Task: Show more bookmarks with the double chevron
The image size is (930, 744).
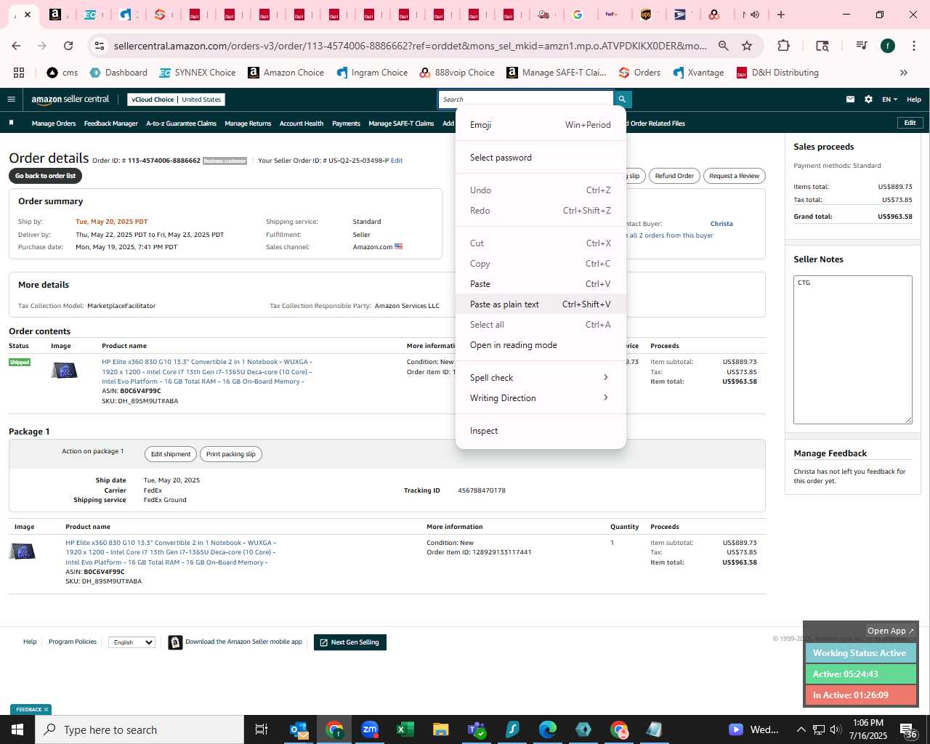Action: click(904, 73)
